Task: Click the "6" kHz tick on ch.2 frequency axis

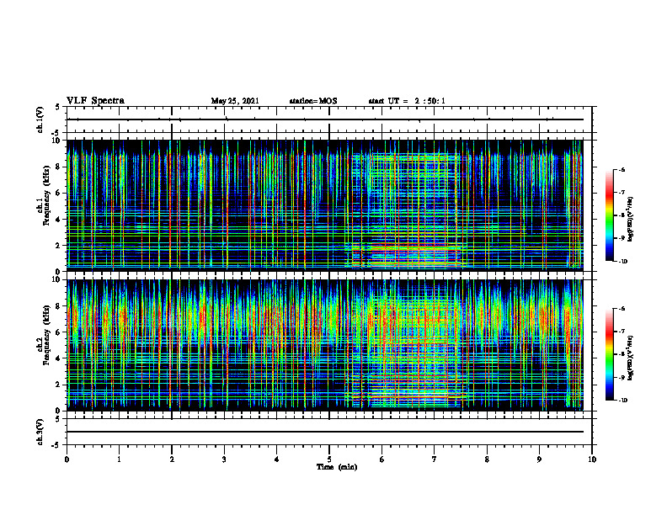Action: 59,332
